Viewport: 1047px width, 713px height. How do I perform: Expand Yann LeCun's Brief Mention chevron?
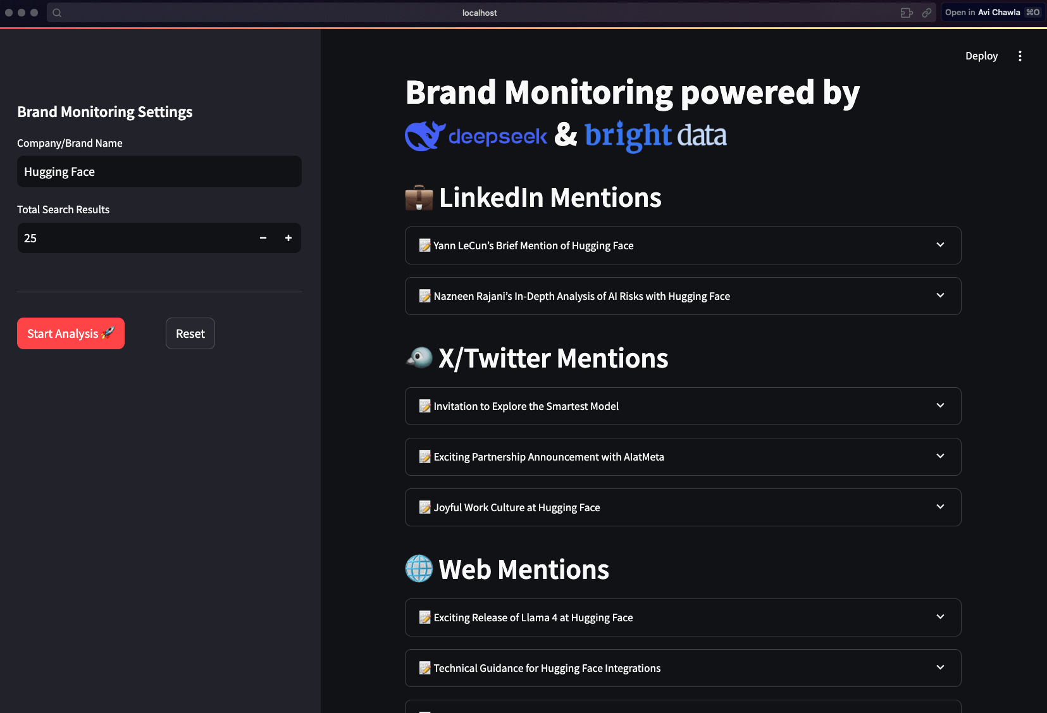click(940, 245)
